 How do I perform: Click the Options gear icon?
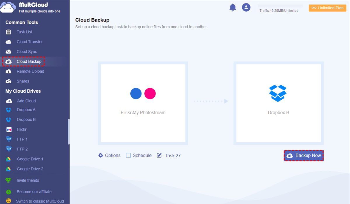tap(101, 155)
